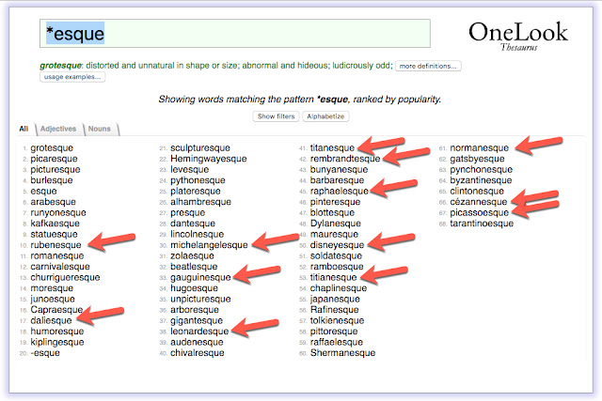Screen dimensions: 602x401
Task: Open the word ramboesque
Action: [x=337, y=267]
